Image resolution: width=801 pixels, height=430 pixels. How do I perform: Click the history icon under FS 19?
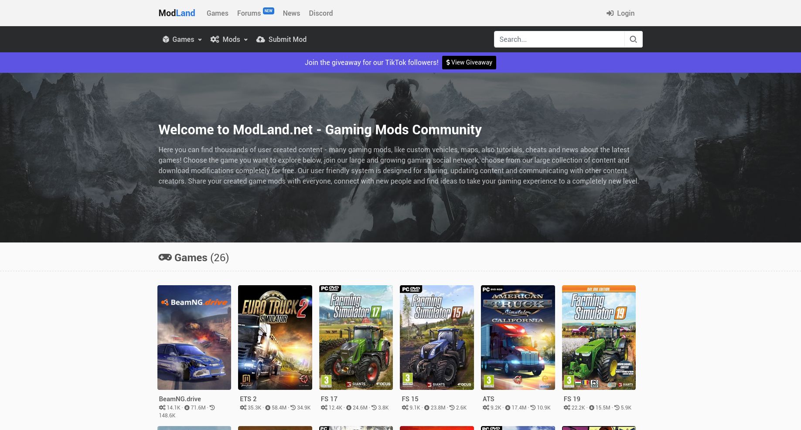(617, 408)
